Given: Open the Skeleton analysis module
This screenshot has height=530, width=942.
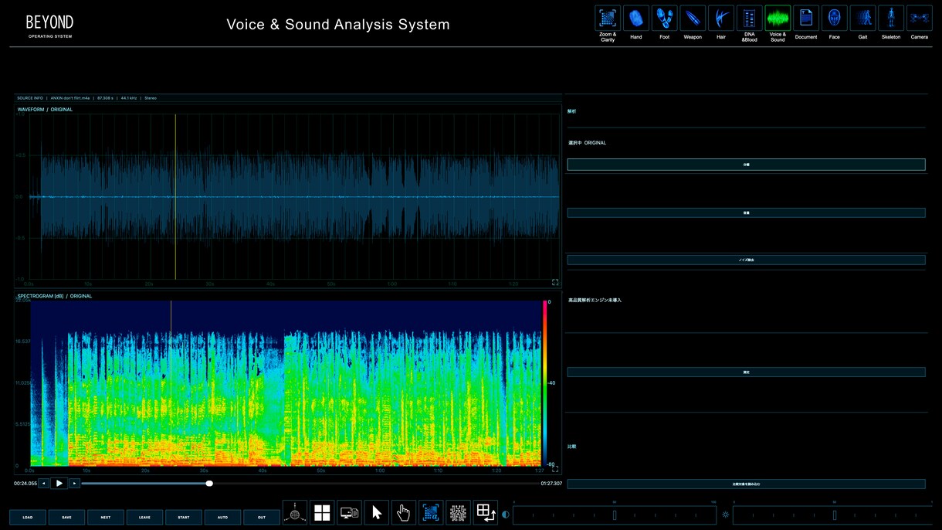Looking at the screenshot, I should [x=891, y=18].
